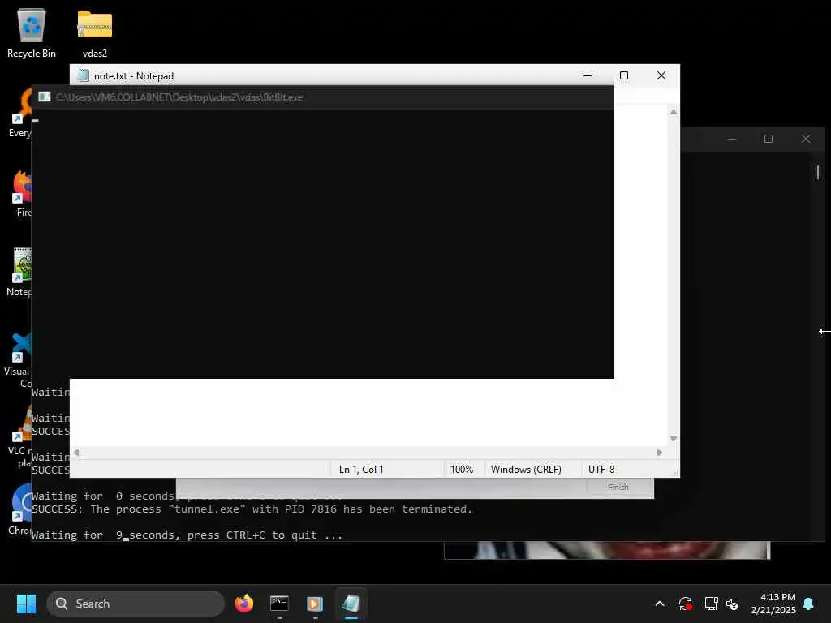The width and height of the screenshot is (831, 623).
Task: Maximize the note.txt Notepad window
Action: point(624,75)
